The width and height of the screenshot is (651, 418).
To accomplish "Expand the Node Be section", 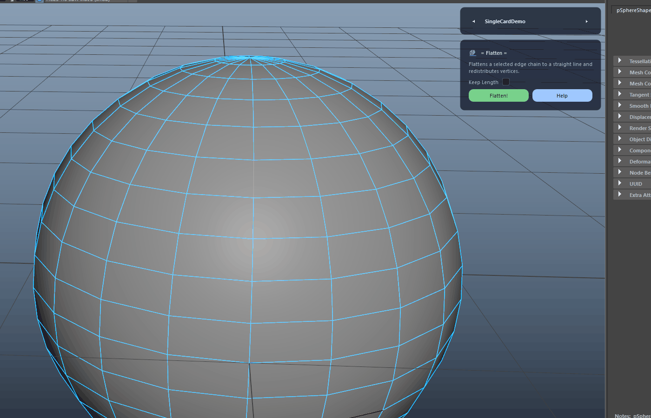I will point(632,172).
